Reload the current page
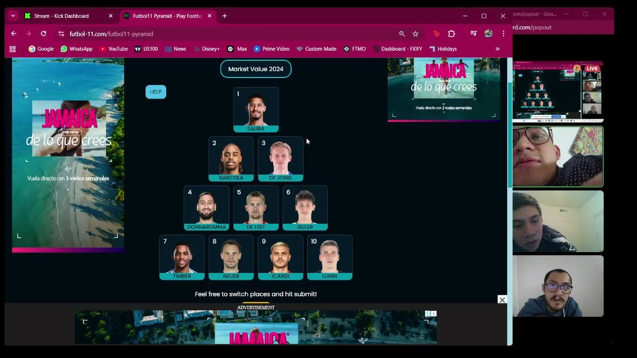 click(x=43, y=34)
